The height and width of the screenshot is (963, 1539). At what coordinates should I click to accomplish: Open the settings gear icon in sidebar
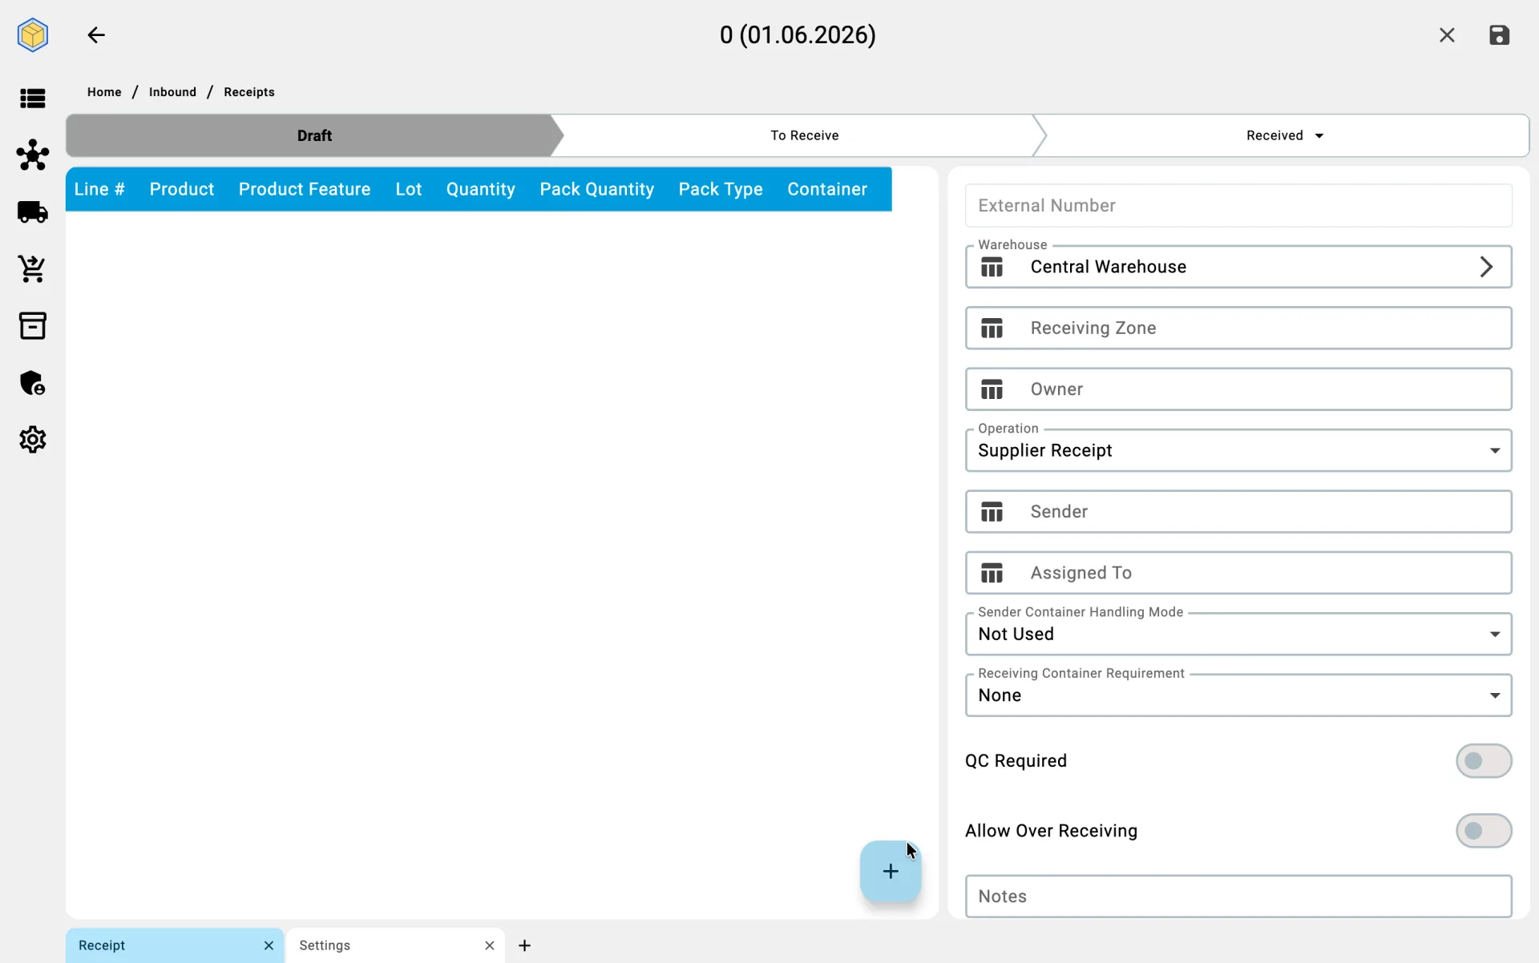click(33, 440)
